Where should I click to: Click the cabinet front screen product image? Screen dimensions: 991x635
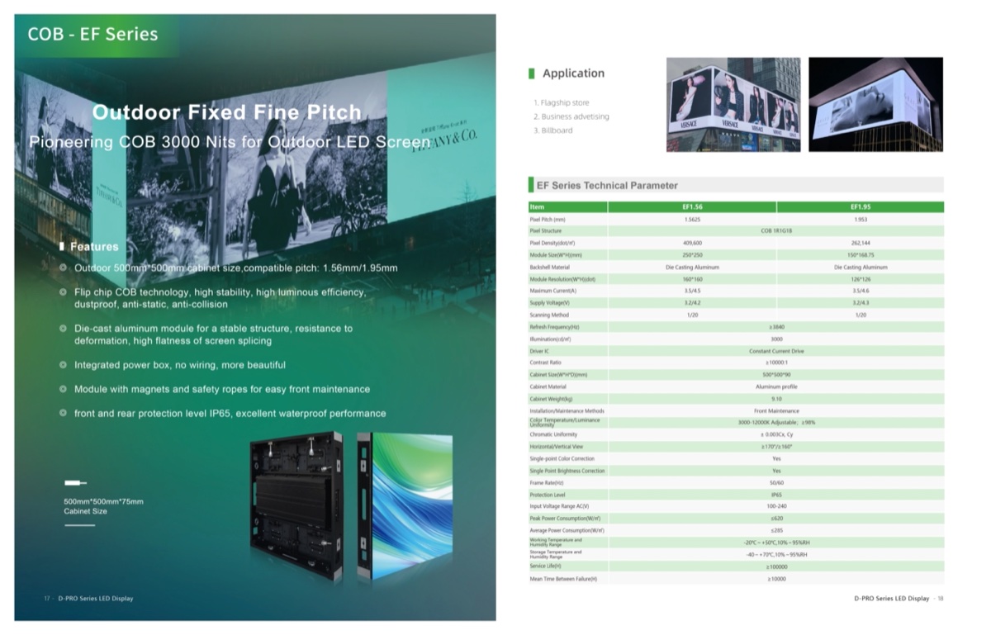click(405, 505)
